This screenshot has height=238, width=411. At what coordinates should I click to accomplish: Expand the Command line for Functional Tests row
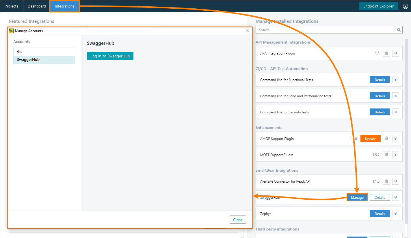(x=396, y=80)
